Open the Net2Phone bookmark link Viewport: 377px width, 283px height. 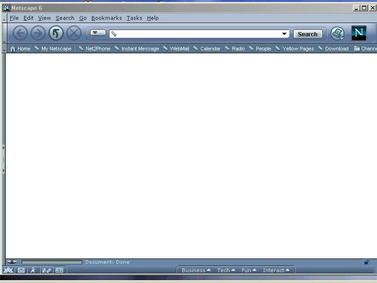click(95, 49)
